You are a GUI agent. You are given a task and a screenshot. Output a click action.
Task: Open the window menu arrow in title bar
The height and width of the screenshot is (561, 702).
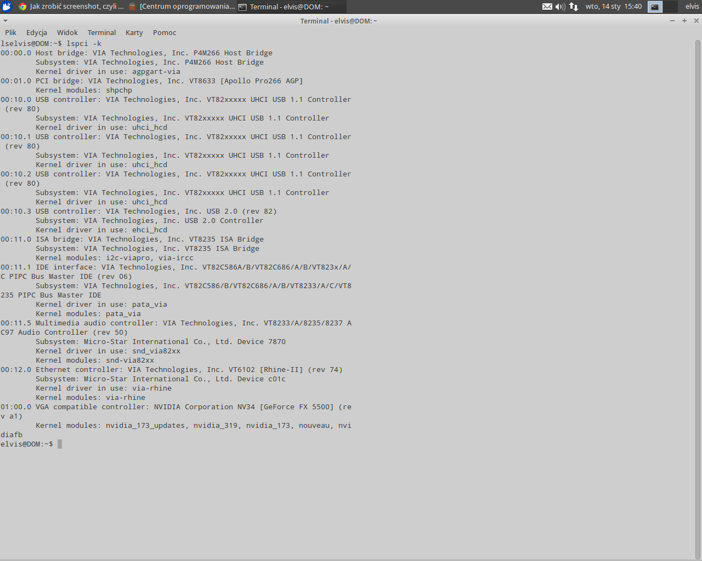[5, 21]
